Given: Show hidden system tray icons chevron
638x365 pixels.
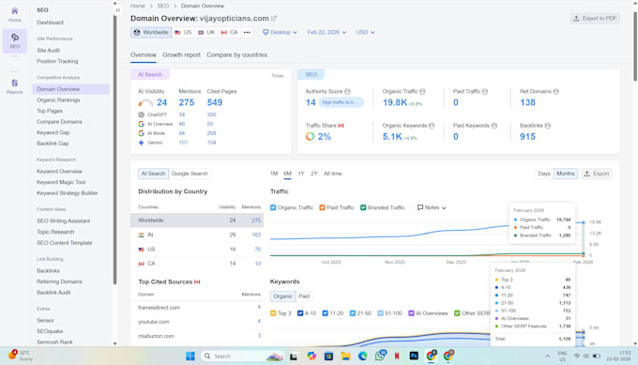Looking at the screenshot, I should 547,356.
